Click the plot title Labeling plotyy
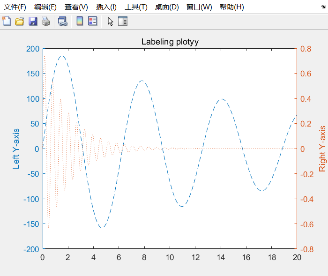The image size is (328, 276). (170, 42)
